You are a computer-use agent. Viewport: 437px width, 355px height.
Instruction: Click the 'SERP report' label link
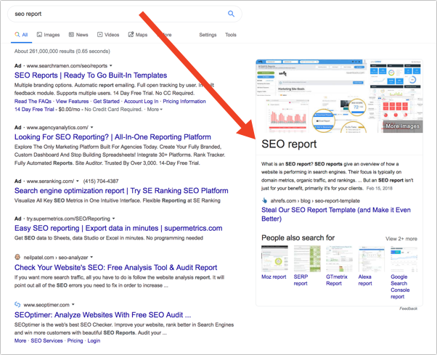point(301,280)
